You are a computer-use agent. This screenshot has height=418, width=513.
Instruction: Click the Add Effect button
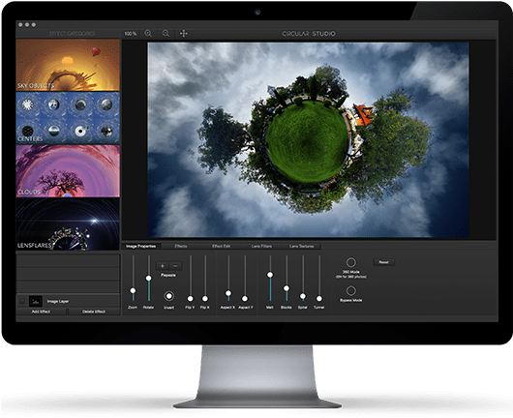coord(42,312)
